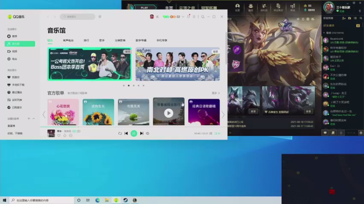Switch to 分类歌单 tab

pyautogui.click(x=120, y=40)
